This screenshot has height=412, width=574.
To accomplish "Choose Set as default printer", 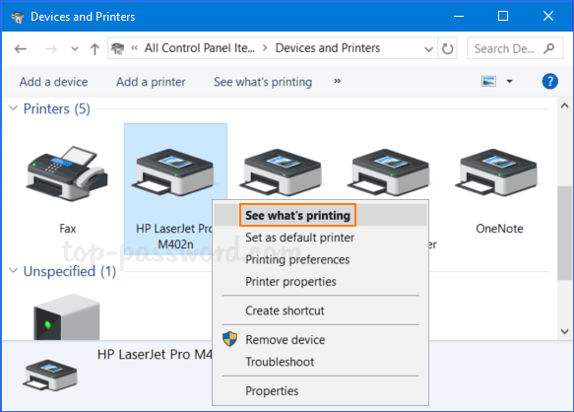I will click(x=300, y=238).
